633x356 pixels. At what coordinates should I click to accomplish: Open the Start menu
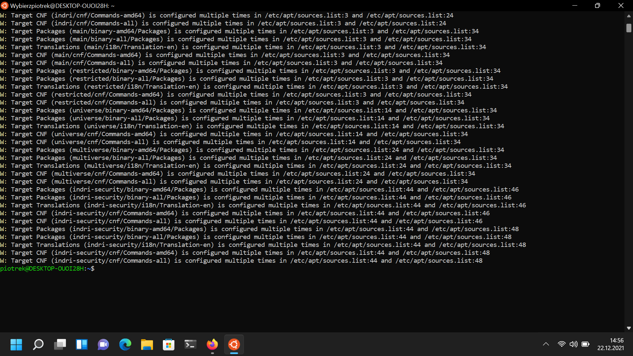(16, 344)
